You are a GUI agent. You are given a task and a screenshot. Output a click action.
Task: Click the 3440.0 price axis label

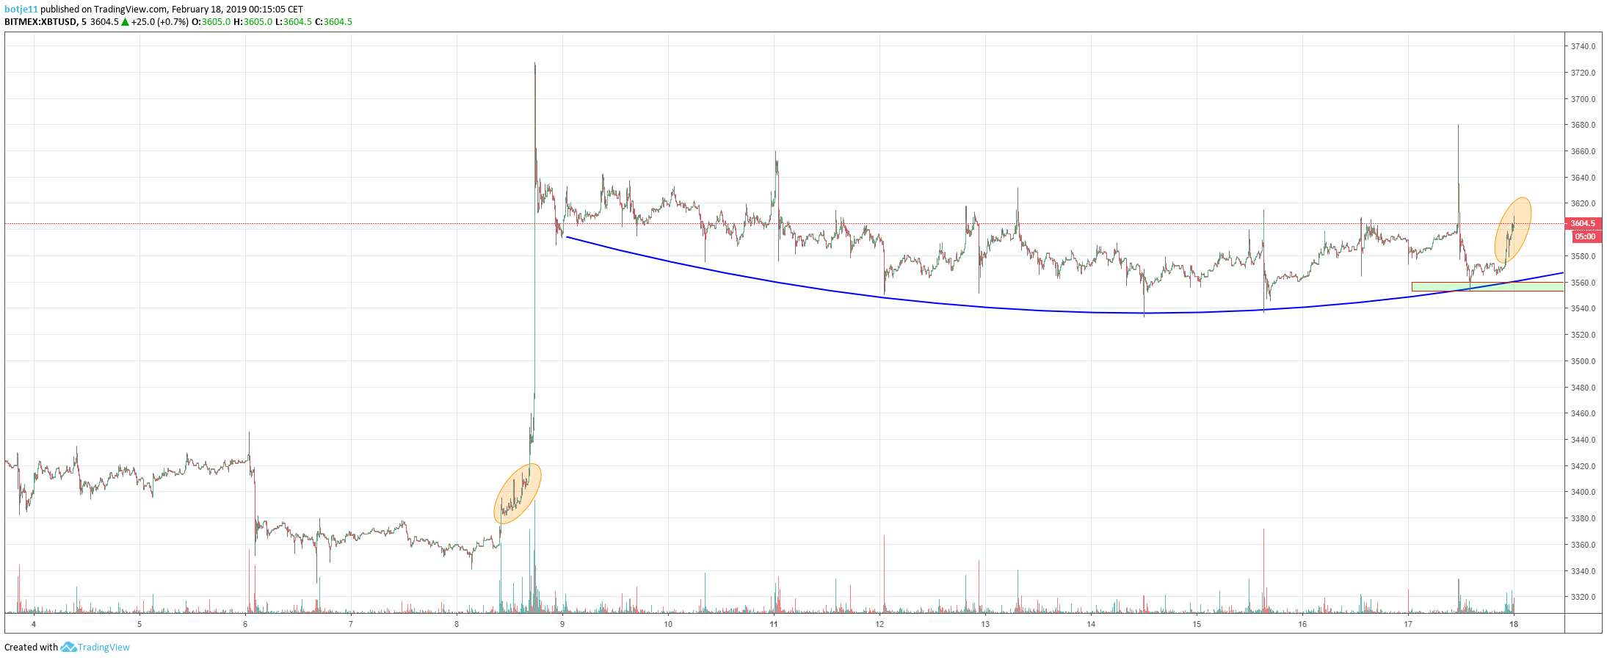click(x=1583, y=440)
